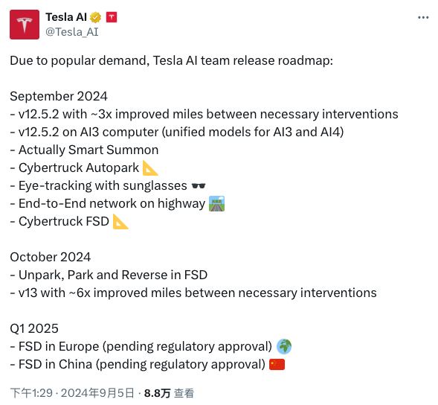
Task: Click the highway emoji after End-to-End network
Action: pyautogui.click(x=216, y=204)
